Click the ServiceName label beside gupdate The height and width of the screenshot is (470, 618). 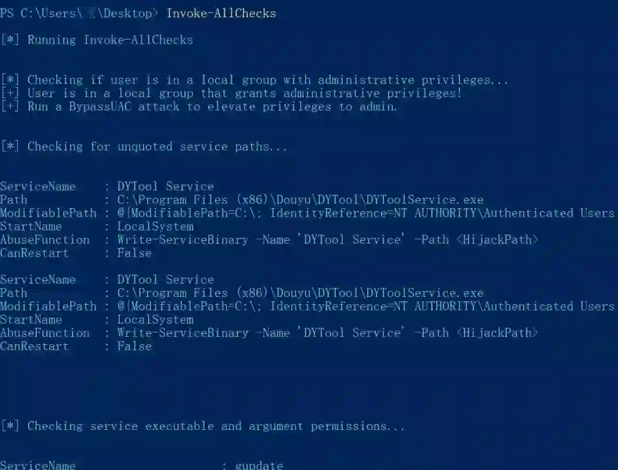pyautogui.click(x=38, y=465)
